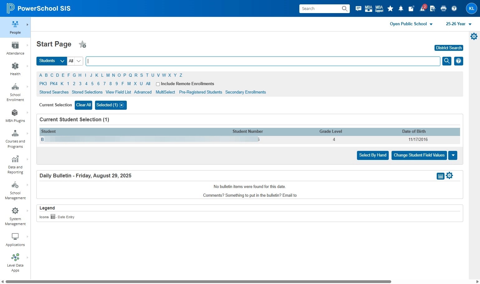480x284 pixels.
Task: Click the Select By Hand button
Action: click(x=373, y=155)
